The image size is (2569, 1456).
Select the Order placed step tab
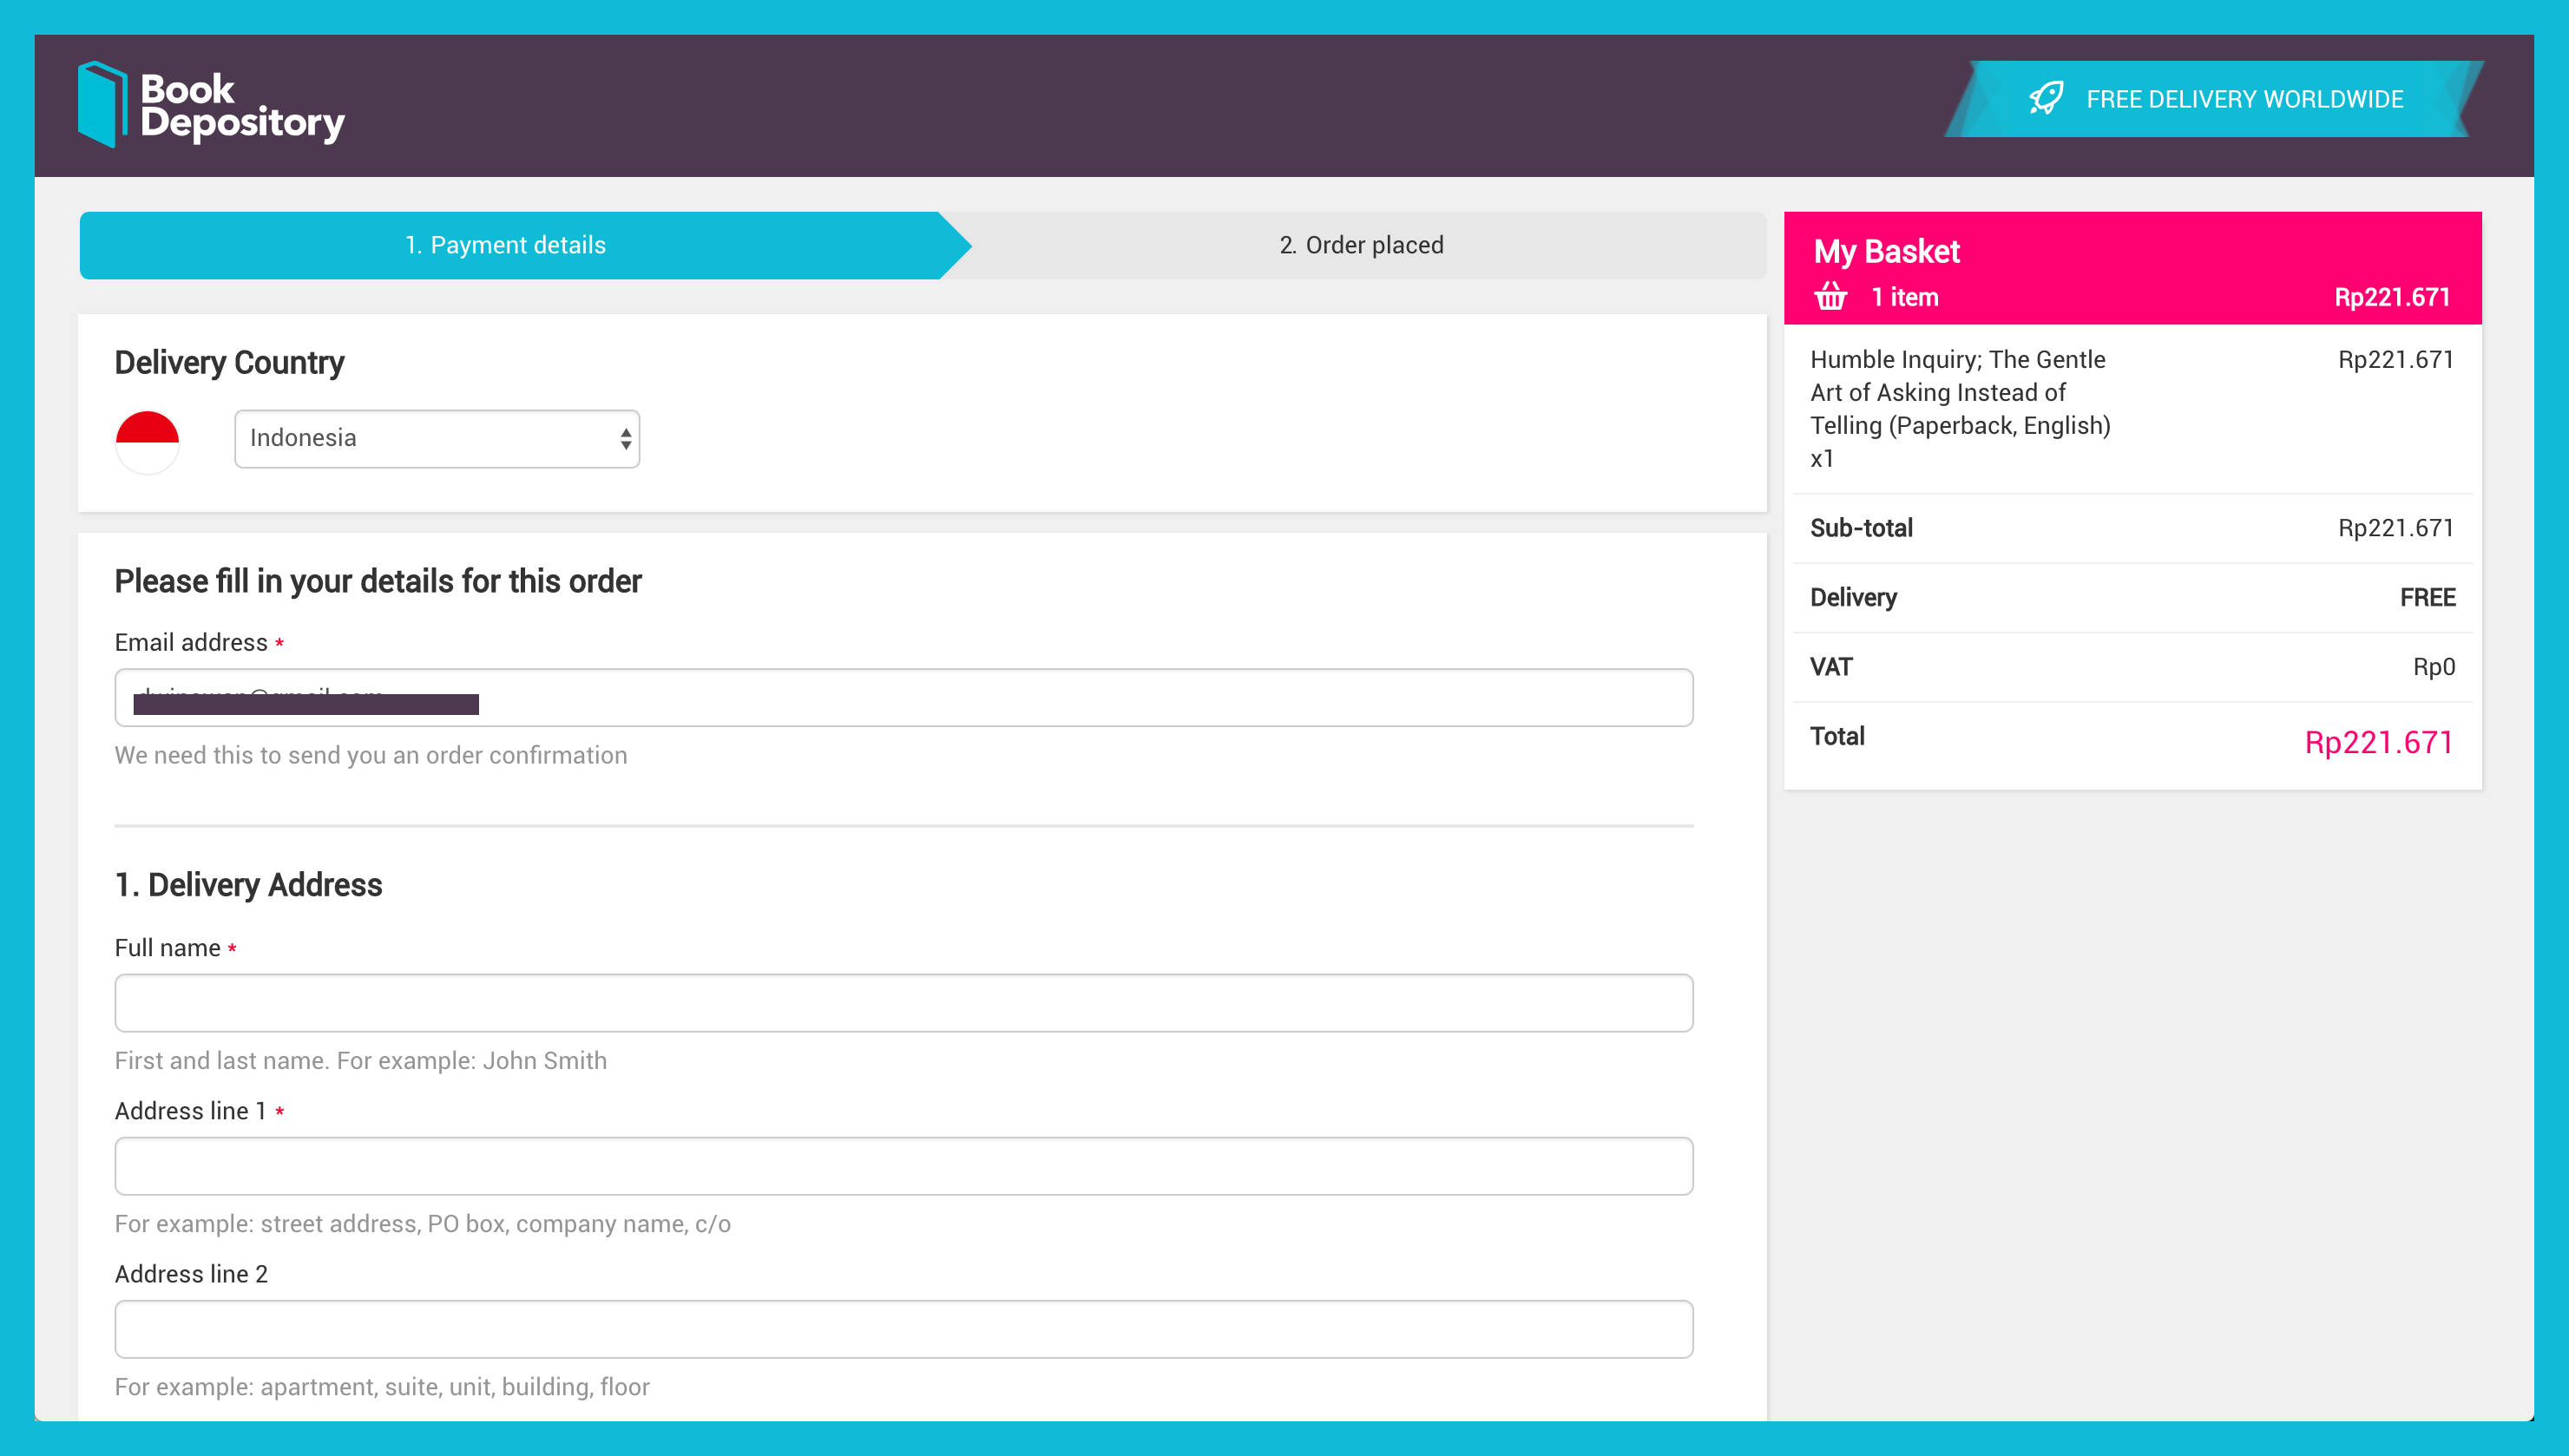tap(1361, 245)
